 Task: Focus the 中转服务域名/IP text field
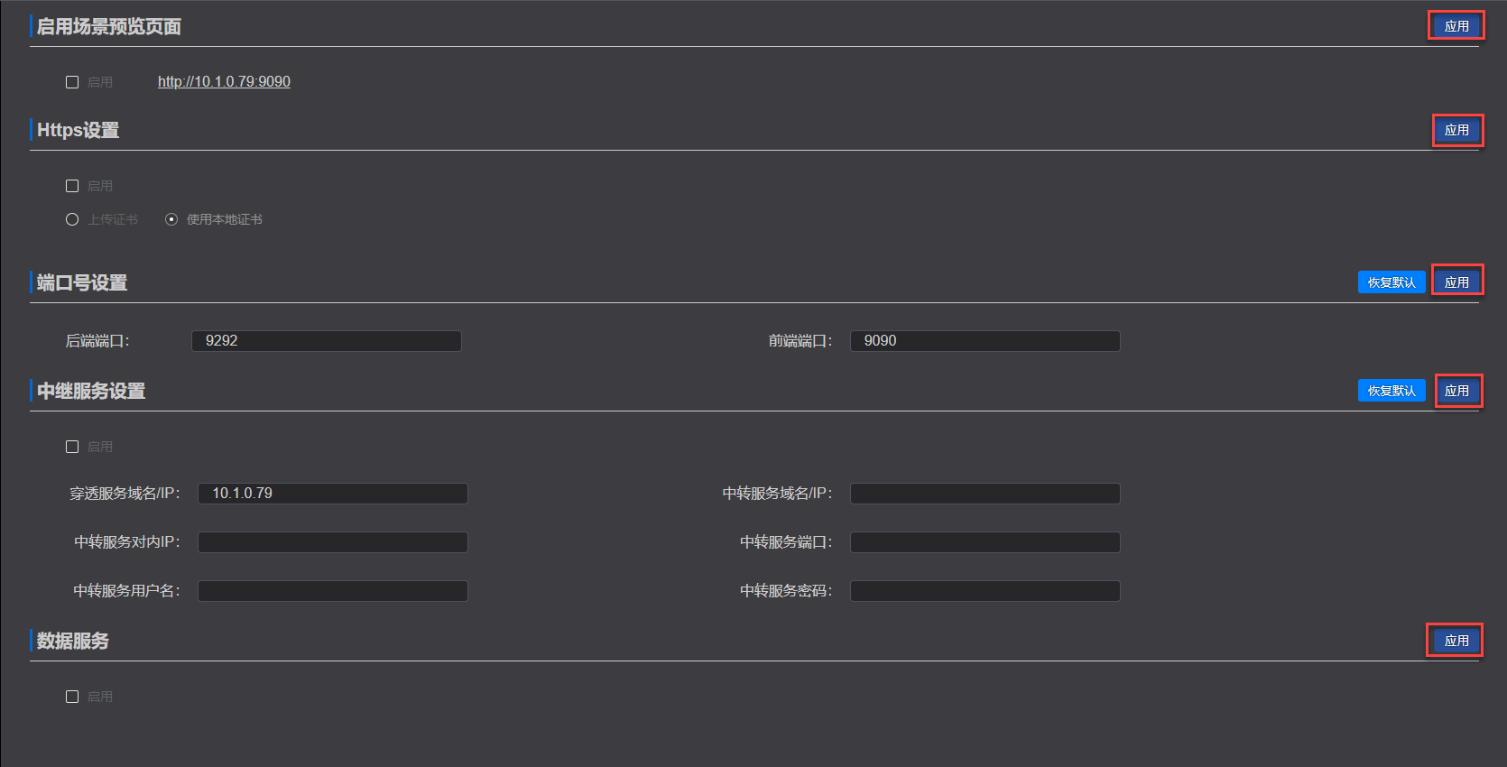(985, 494)
